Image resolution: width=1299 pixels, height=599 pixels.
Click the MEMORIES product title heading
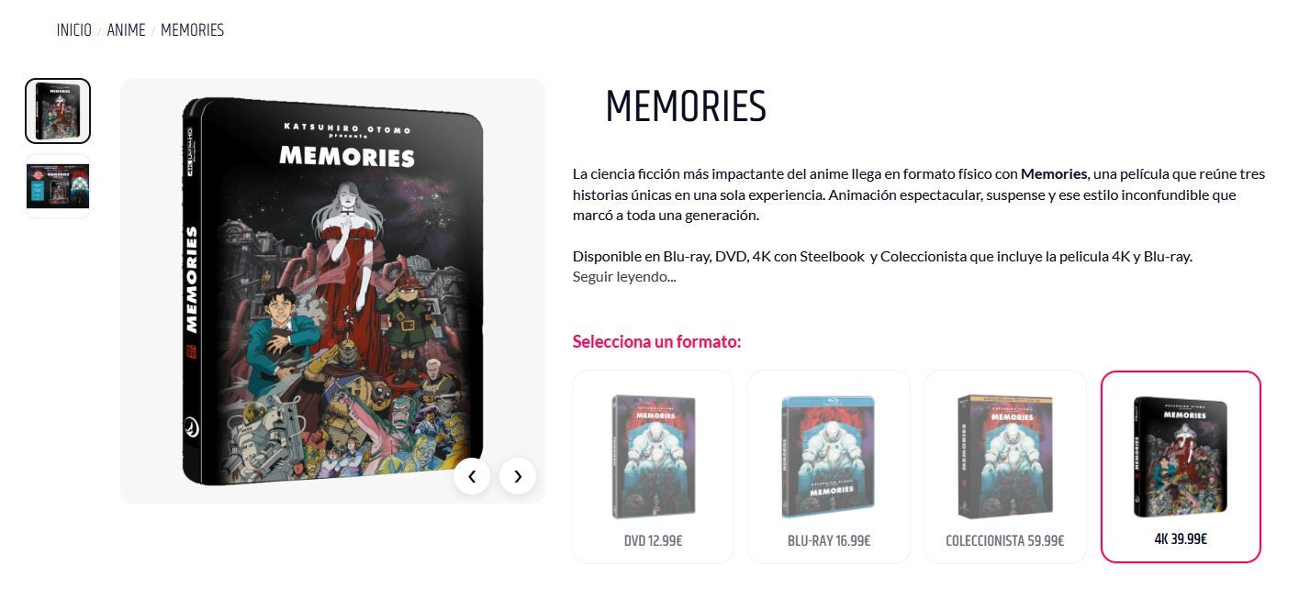[686, 107]
